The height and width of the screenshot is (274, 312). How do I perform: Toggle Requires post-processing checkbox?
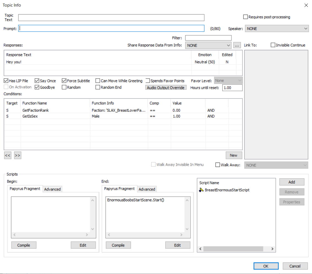click(245, 17)
